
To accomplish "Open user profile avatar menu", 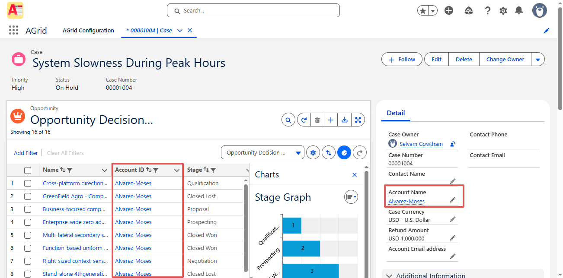I will coord(539,10).
